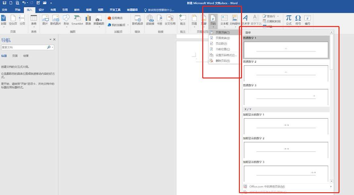Switch to the 开发工具 ribbon tab
354x195 pixels.
point(115,10)
